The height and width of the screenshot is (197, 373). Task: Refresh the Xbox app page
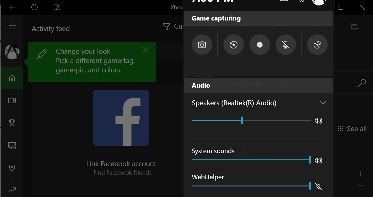pyautogui.click(x=34, y=7)
